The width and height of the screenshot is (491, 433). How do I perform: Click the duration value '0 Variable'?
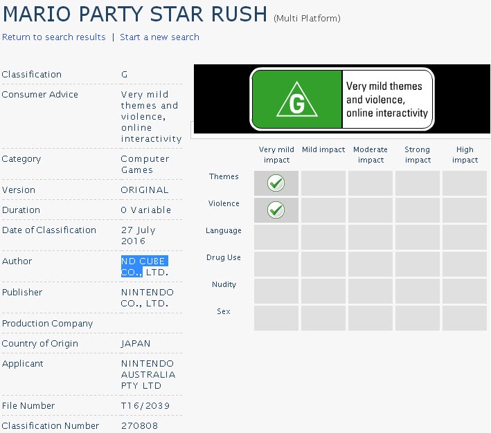click(x=146, y=210)
